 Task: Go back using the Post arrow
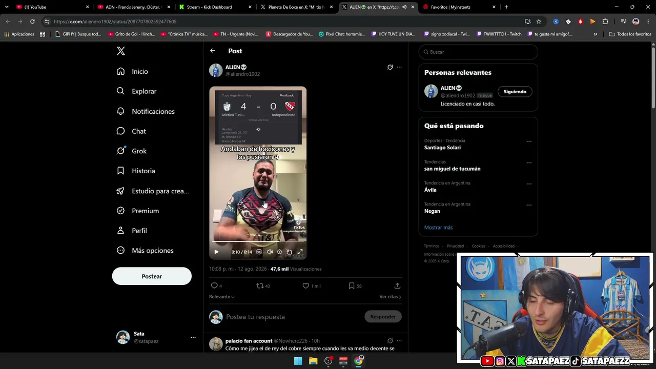[213, 51]
